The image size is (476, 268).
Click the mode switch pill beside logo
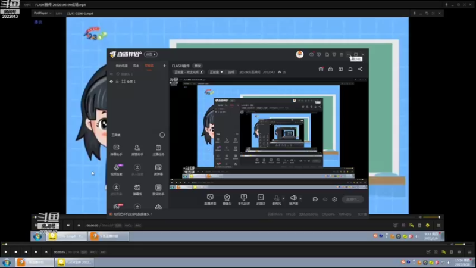(151, 54)
